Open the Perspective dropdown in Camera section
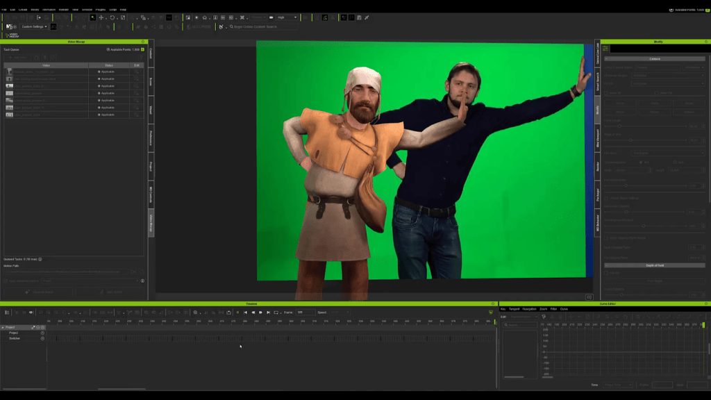711x400 pixels. 694,67
